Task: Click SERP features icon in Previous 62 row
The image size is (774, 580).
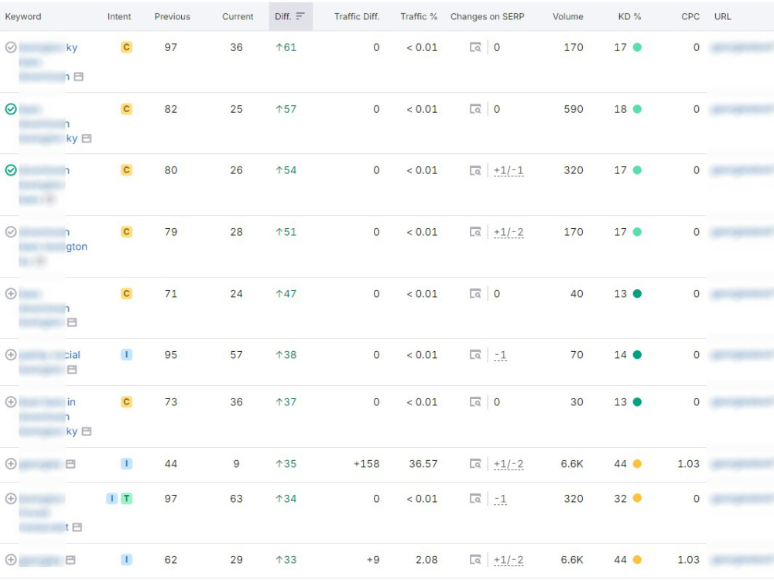Action: pos(70,560)
